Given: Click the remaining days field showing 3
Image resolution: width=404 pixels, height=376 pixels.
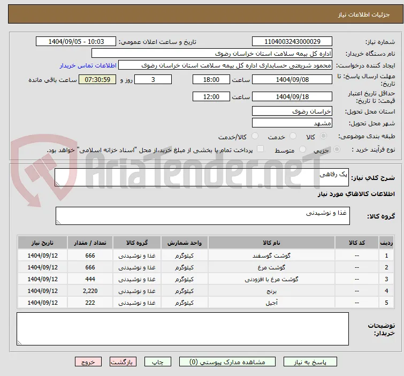Looking at the screenshot, I should [153, 79].
